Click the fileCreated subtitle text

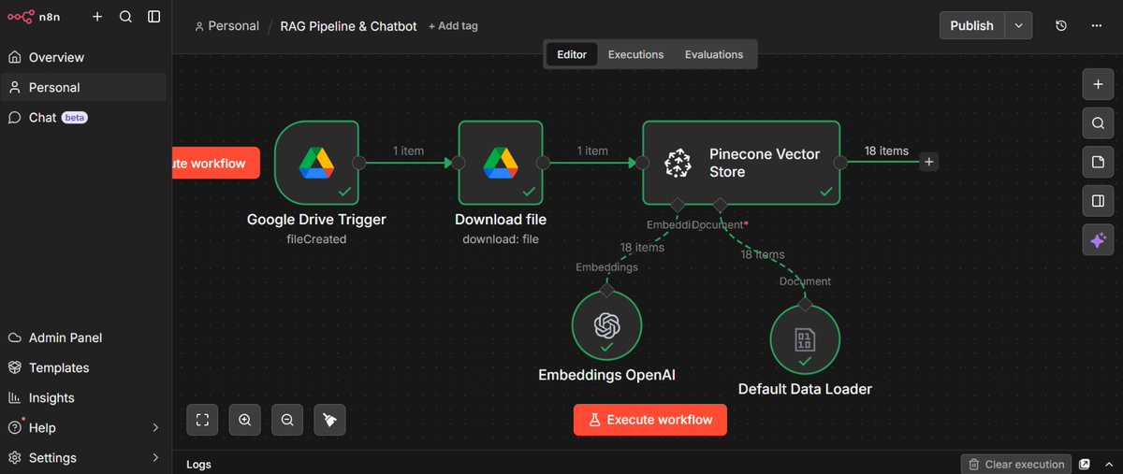coord(316,239)
